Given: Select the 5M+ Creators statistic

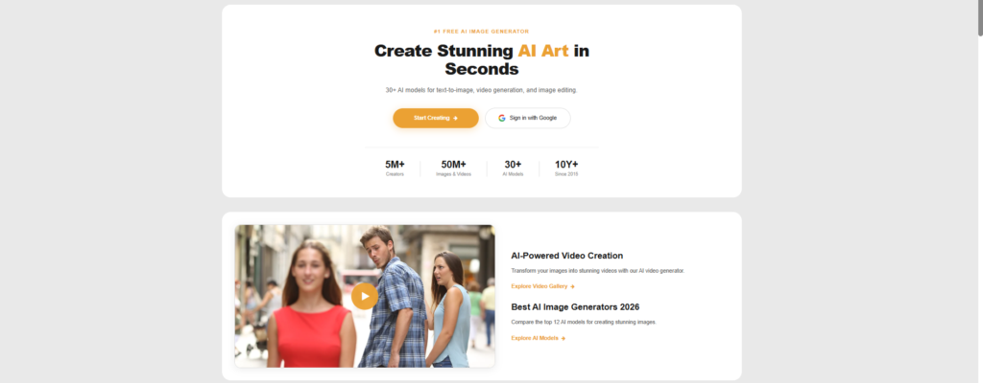Looking at the screenshot, I should pyautogui.click(x=395, y=168).
